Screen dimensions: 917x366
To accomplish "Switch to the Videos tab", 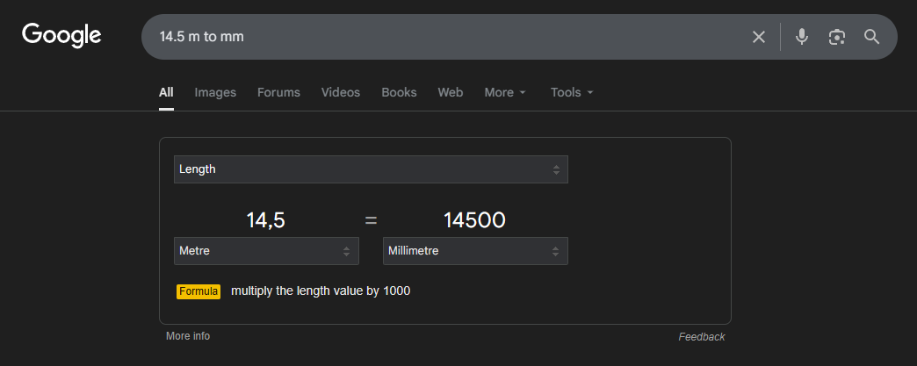I will 341,92.
